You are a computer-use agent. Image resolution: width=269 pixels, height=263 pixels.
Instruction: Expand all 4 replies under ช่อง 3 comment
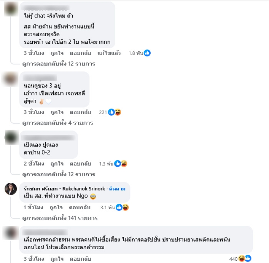point(57,123)
